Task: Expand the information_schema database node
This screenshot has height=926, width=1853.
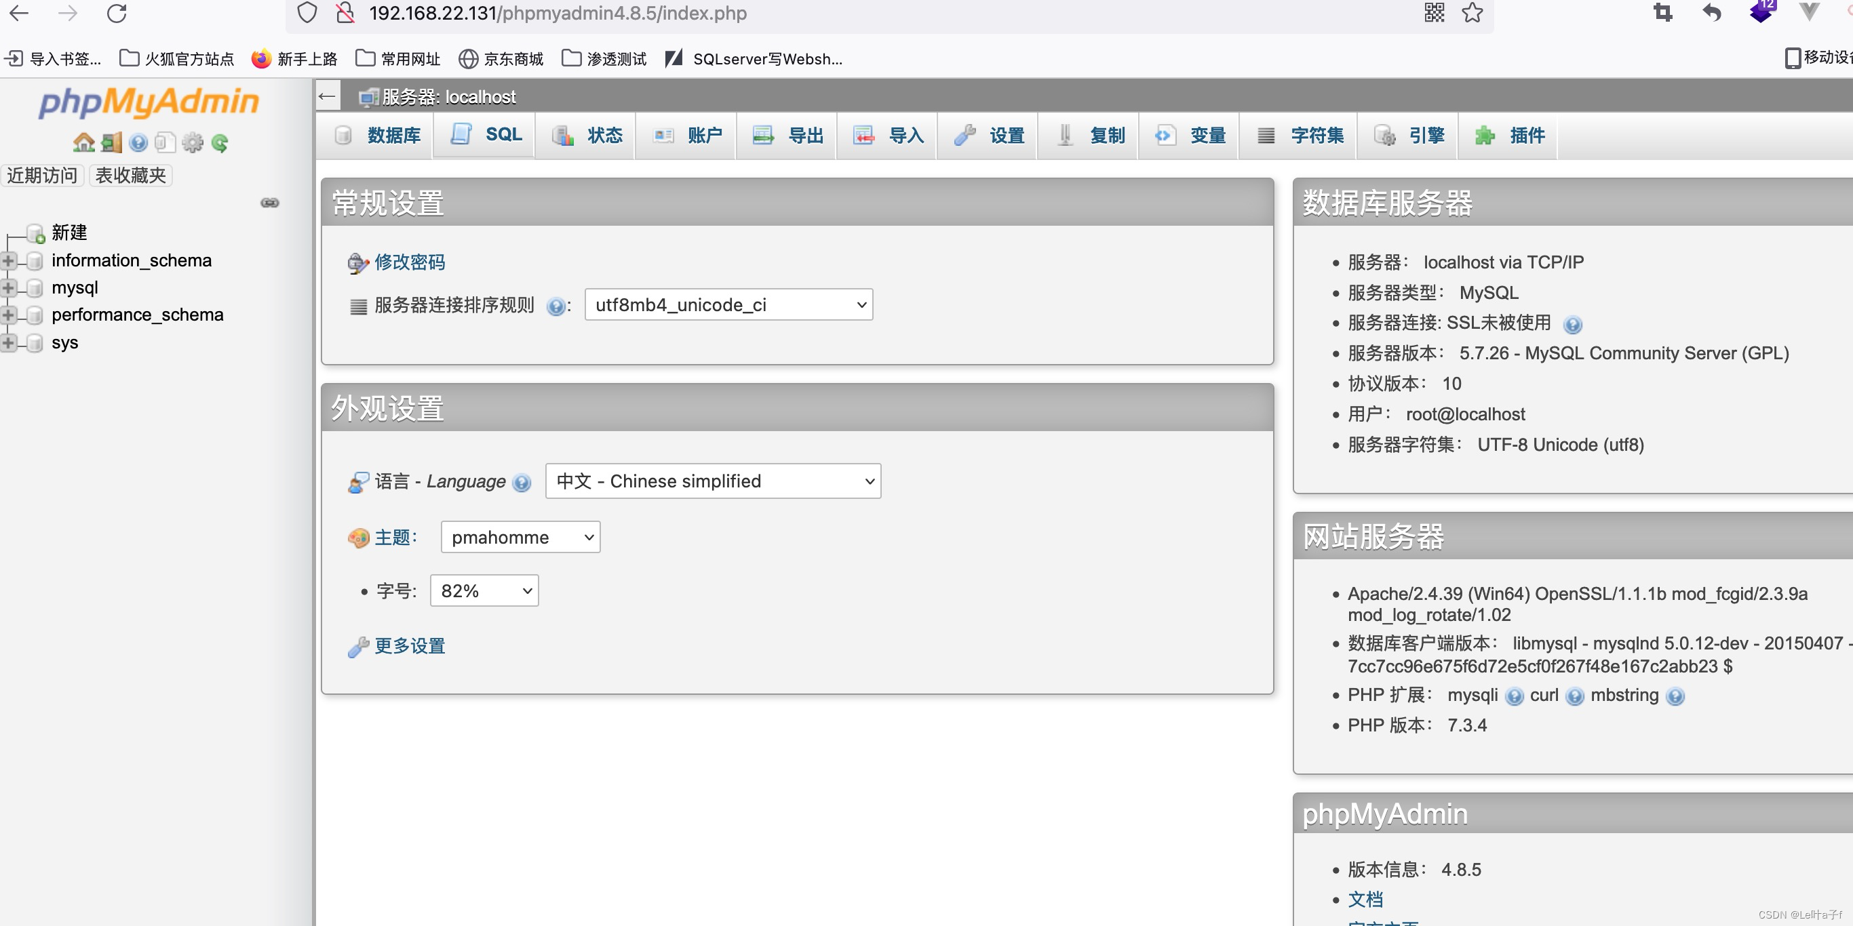Action: pos(9,260)
